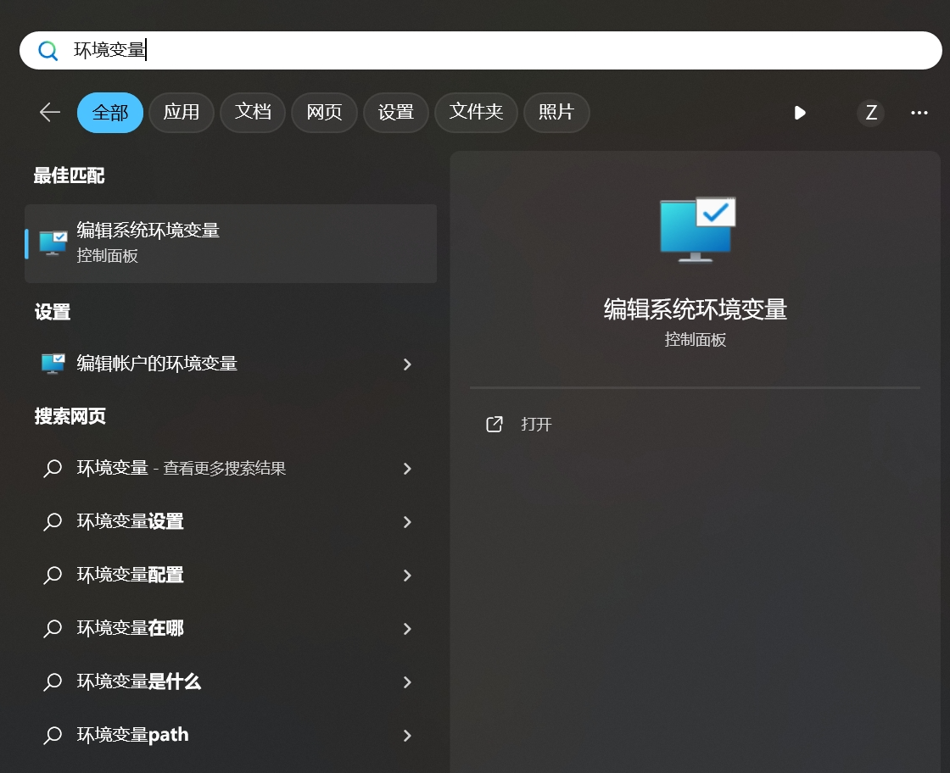The width and height of the screenshot is (950, 773).
Task: Click the search magnifier icon in search box
Action: coord(48,51)
